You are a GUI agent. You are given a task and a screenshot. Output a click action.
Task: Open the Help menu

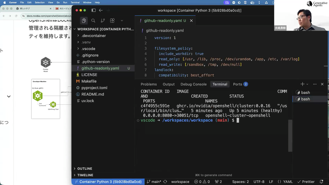pos(97,3)
